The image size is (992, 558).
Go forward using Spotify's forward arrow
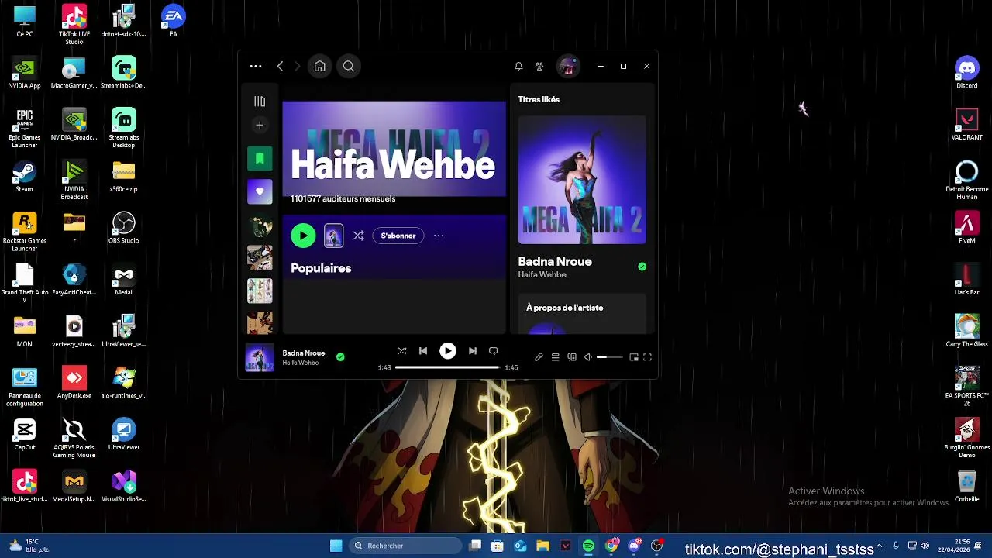point(297,67)
